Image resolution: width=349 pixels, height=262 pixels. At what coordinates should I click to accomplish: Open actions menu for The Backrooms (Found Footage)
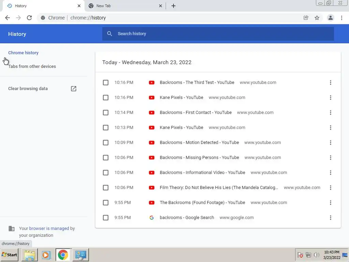331,203
